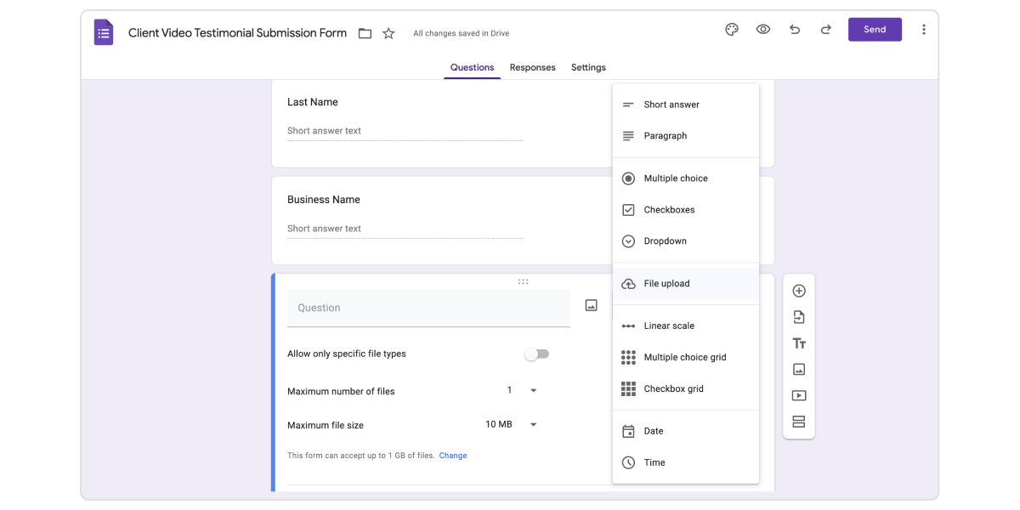Image resolution: width=1020 pixels, height=510 pixels.
Task: Open Maximum number of files dropdown
Action: coord(522,390)
